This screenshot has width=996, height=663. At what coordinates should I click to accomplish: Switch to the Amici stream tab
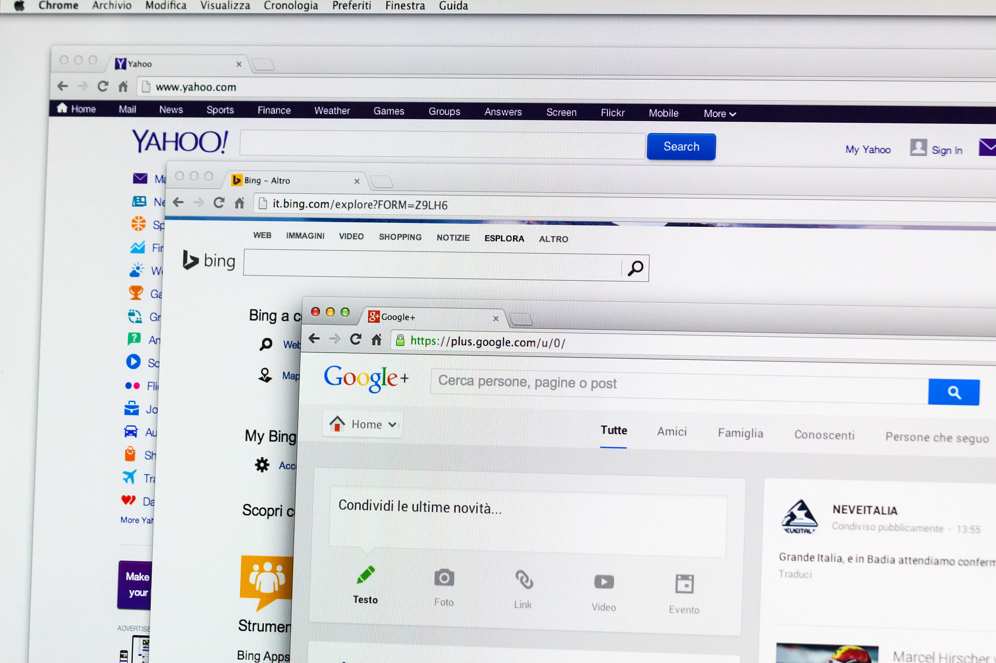[x=672, y=431]
